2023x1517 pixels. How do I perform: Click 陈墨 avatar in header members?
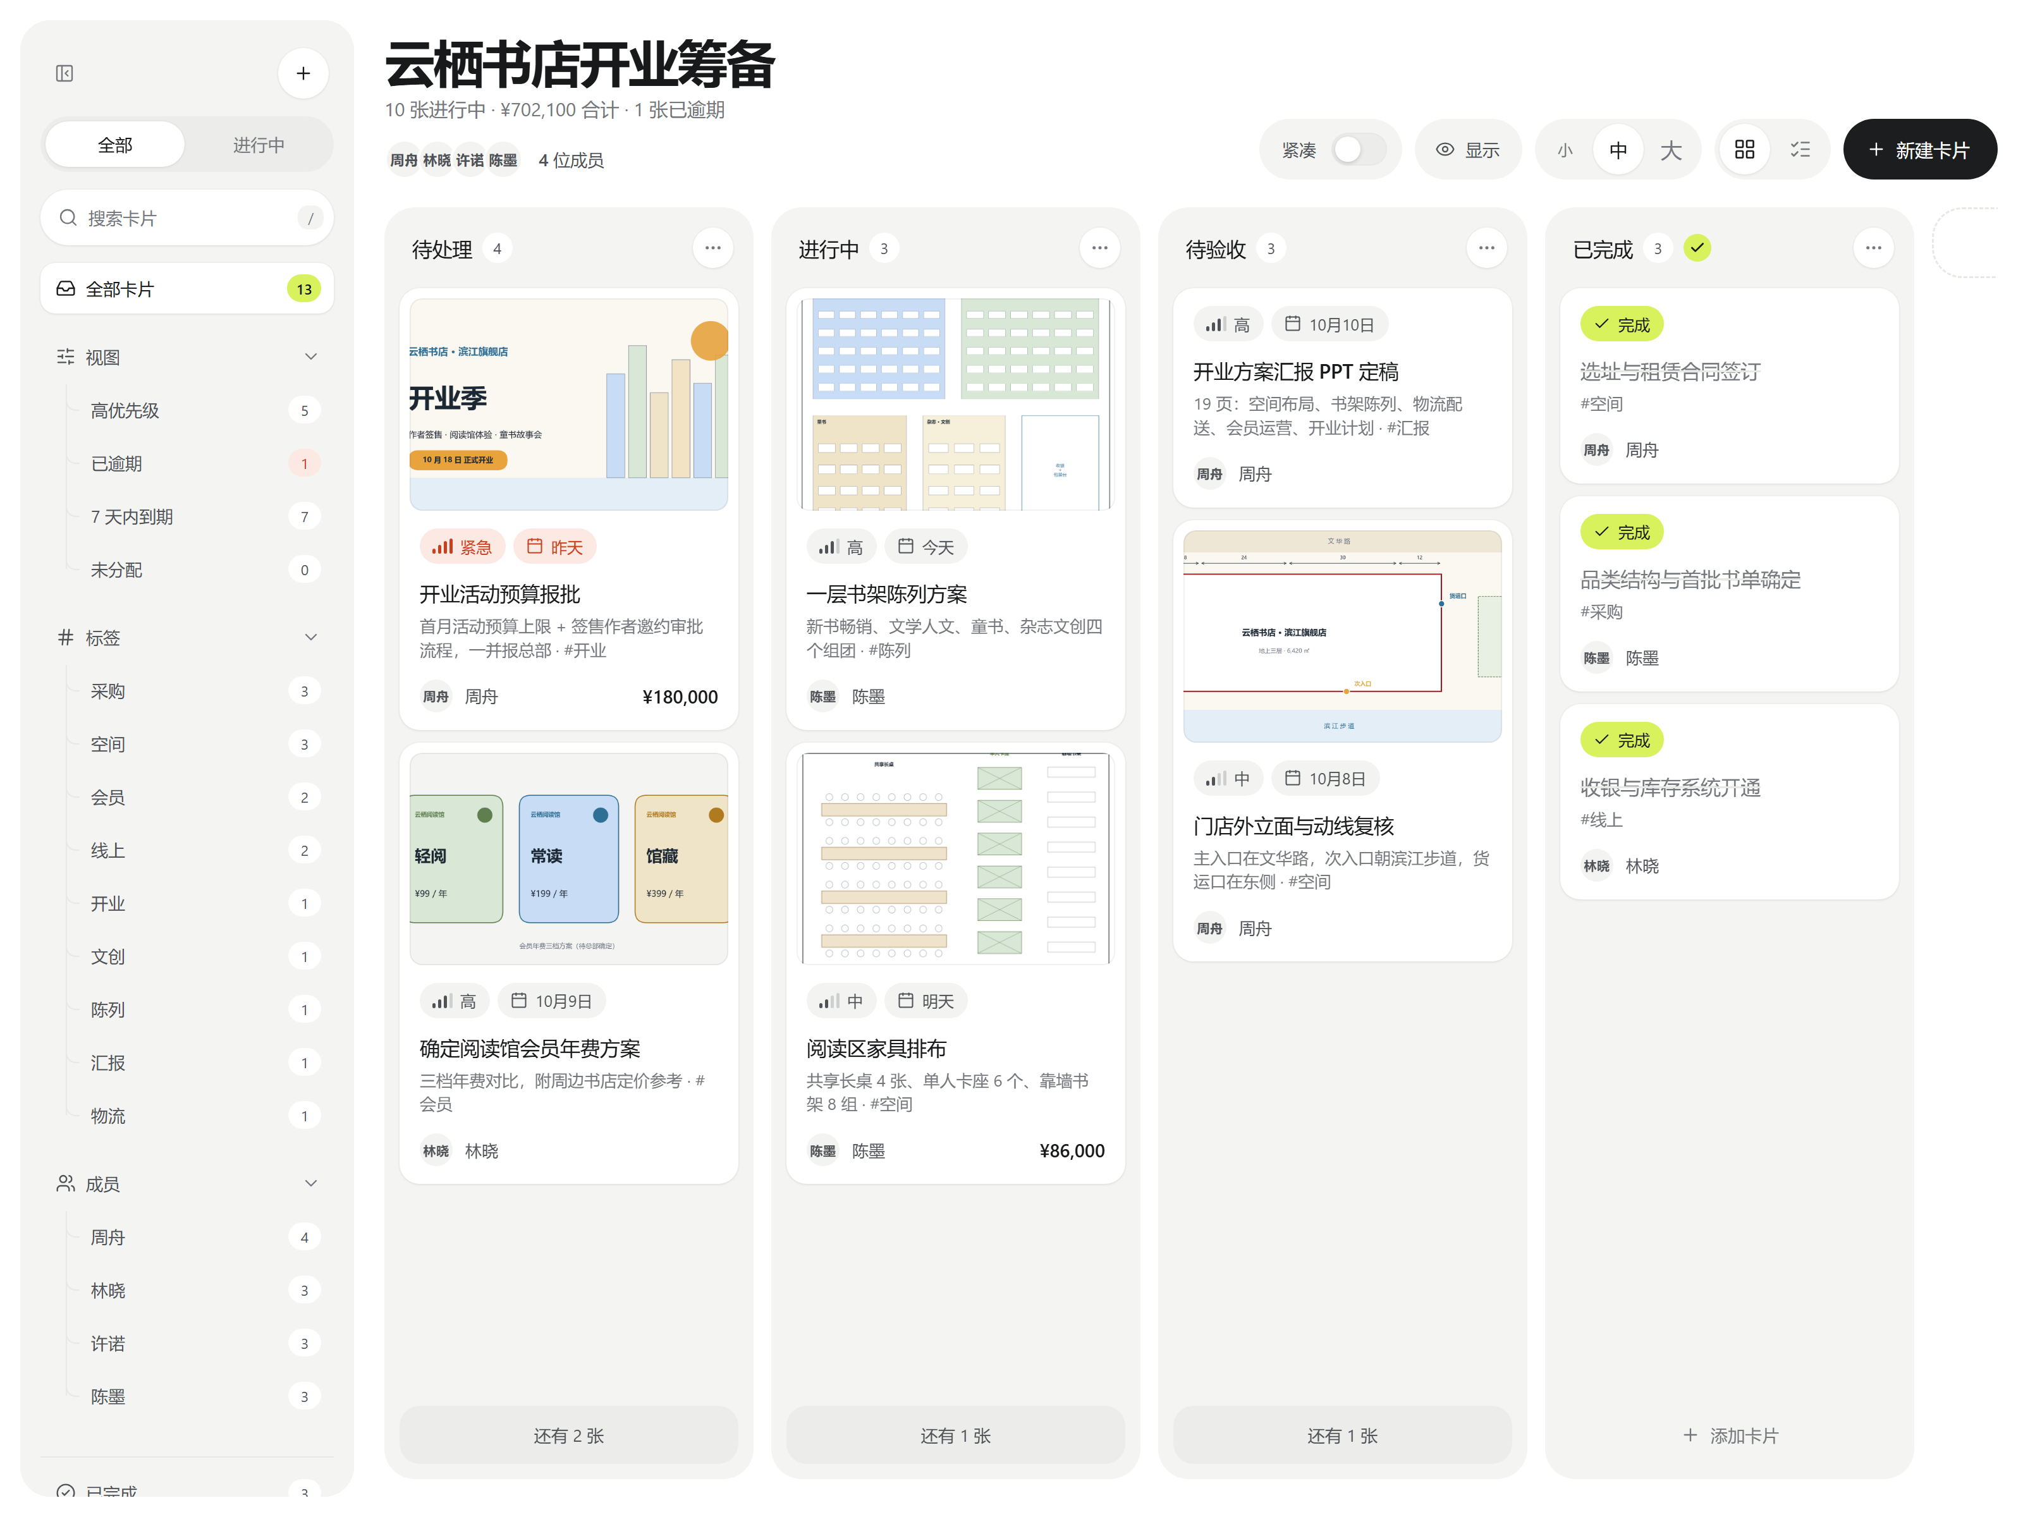(503, 160)
